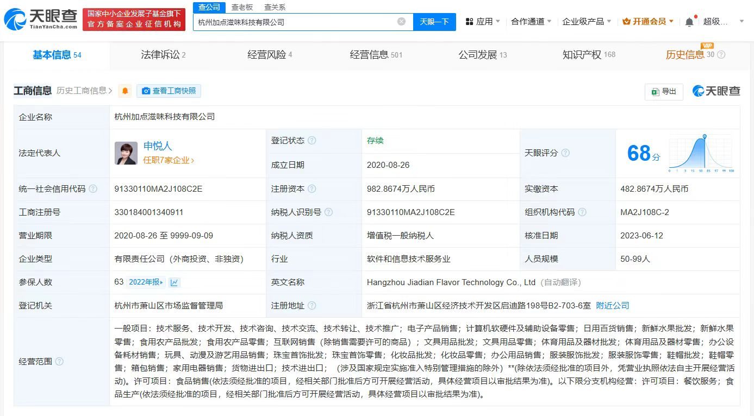Click the question mark beside 历史信息 tab
The height and width of the screenshot is (416, 754).
coord(720,55)
